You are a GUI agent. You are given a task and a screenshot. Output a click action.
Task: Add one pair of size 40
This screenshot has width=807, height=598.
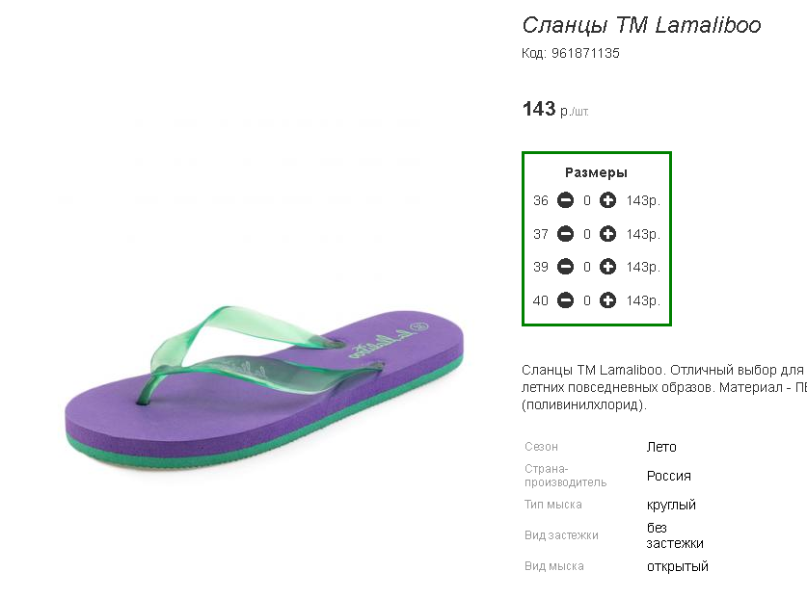point(607,300)
